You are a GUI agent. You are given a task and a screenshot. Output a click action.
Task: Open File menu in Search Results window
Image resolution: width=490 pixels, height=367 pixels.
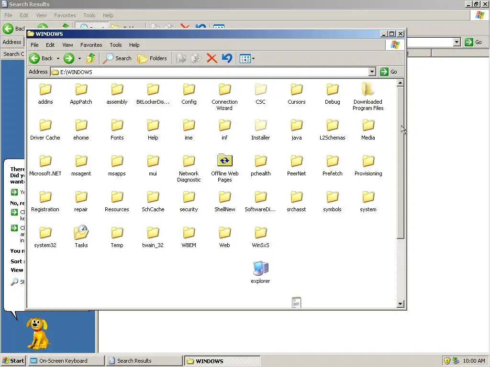[x=8, y=15]
